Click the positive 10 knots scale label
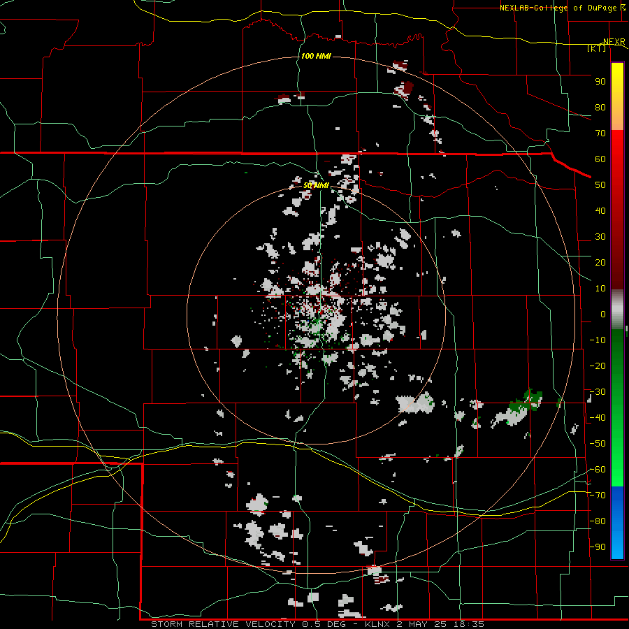 600,289
